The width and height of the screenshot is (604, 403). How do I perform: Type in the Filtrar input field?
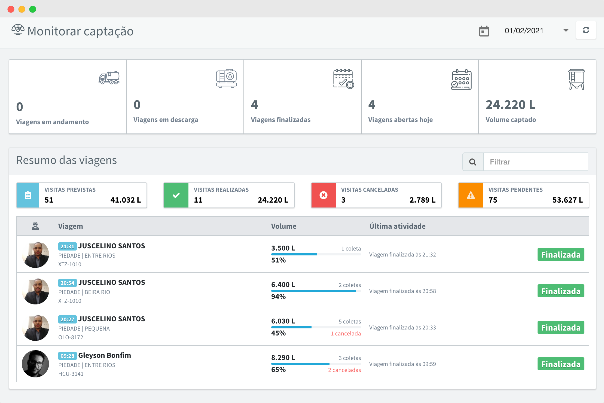coord(535,162)
